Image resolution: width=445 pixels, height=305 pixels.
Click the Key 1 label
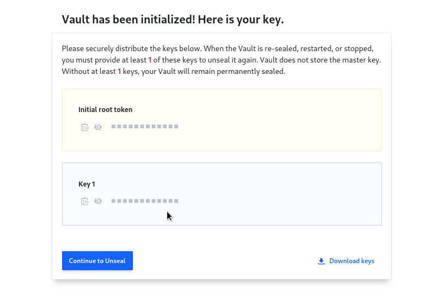(x=87, y=184)
